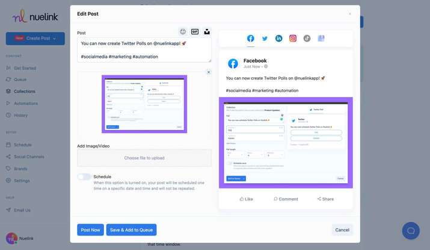Click the Post Now button
The height and width of the screenshot is (250, 430).
[90, 230]
